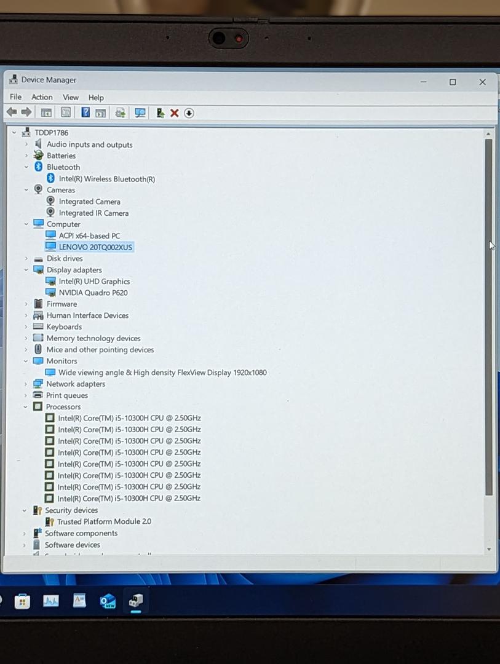This screenshot has width=500, height=664.
Task: Open the File menu
Action: coord(15,97)
